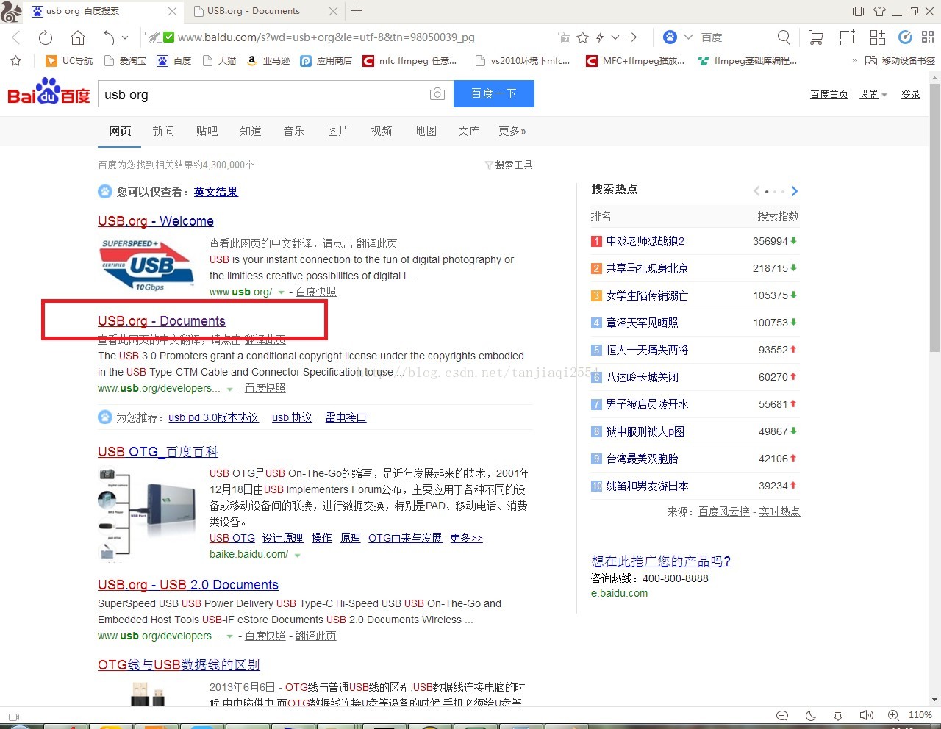This screenshot has height=729, width=941.
Task: Reload the page with the refresh icon
Action: pos(46,37)
